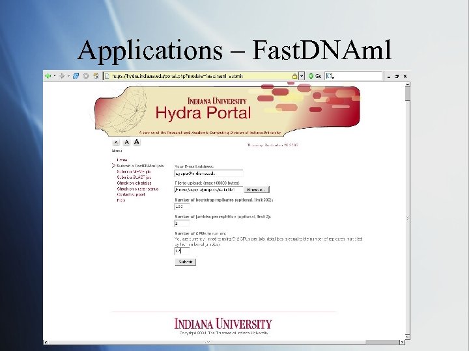Click the vertical scrollbar up arrow
Image resolution: width=469 pixels, height=351 pixels.
[407, 85]
